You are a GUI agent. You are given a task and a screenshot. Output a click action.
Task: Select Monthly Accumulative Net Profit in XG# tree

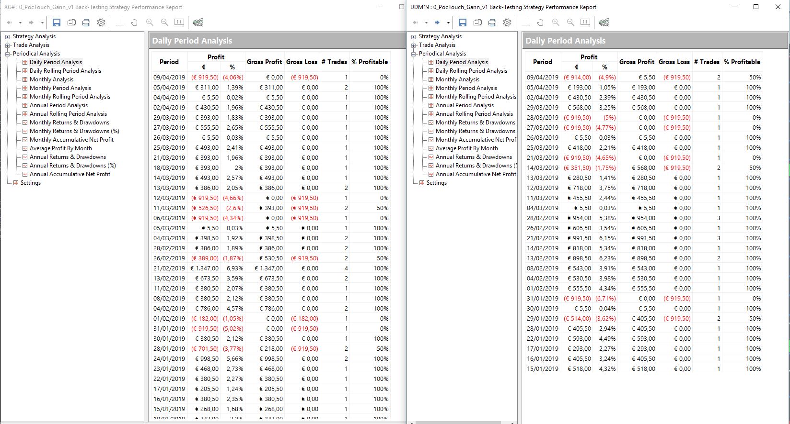click(x=71, y=140)
